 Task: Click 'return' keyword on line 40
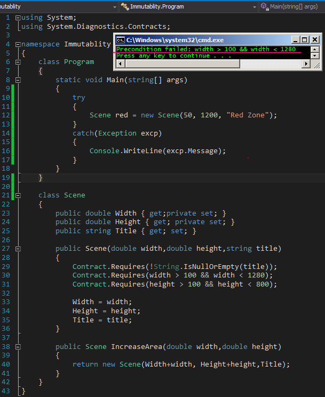[85, 364]
